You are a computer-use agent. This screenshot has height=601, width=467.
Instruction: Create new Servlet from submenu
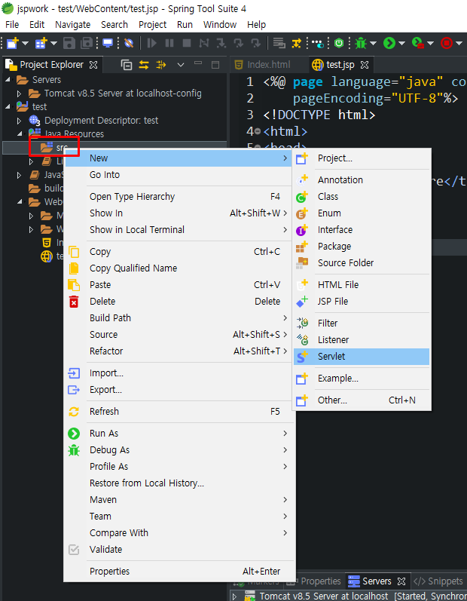click(x=362, y=356)
